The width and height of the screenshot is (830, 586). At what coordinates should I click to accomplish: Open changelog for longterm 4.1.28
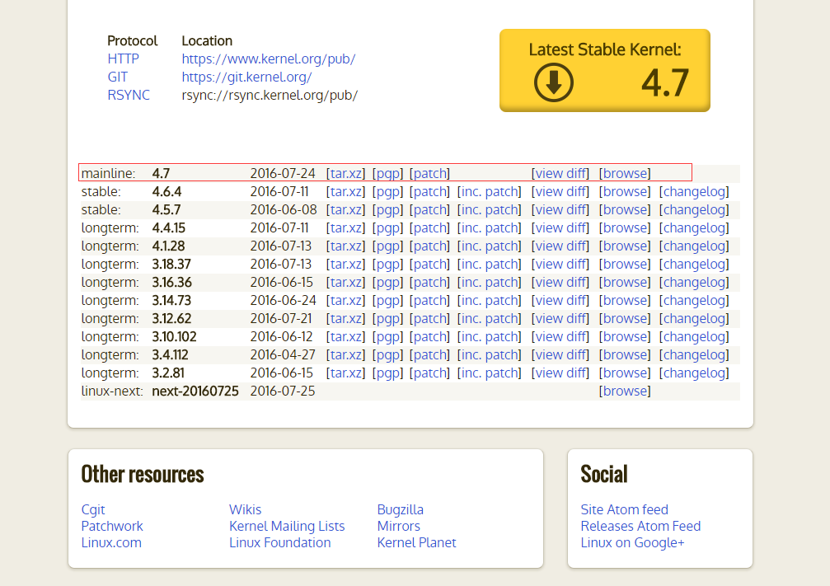[x=694, y=246]
